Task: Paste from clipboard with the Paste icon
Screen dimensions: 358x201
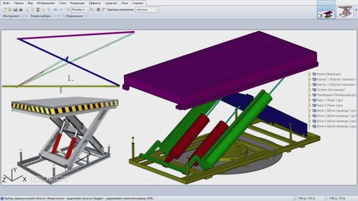Action: pyautogui.click(x=38, y=9)
